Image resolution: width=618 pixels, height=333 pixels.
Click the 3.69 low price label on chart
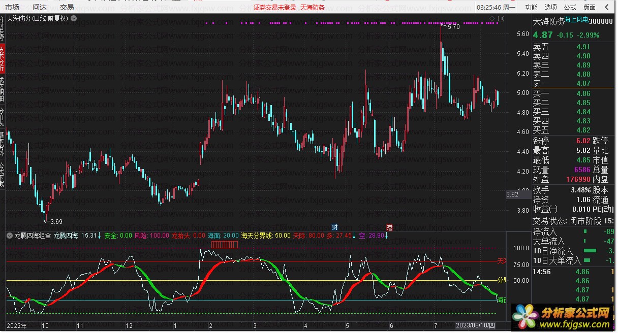(55, 221)
